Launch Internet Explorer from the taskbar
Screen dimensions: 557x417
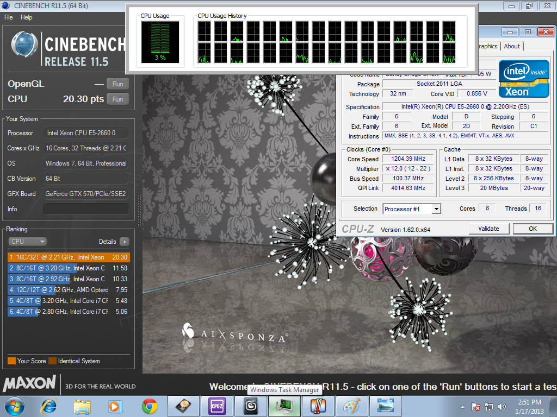pos(48,406)
